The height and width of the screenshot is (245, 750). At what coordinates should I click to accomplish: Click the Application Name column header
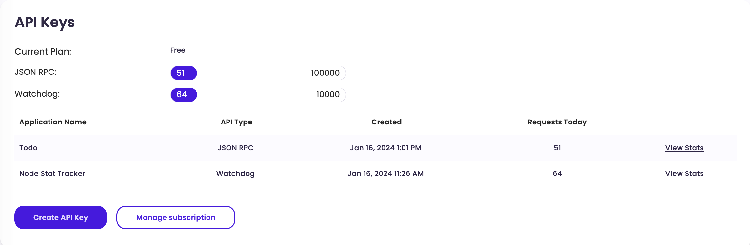pos(53,122)
